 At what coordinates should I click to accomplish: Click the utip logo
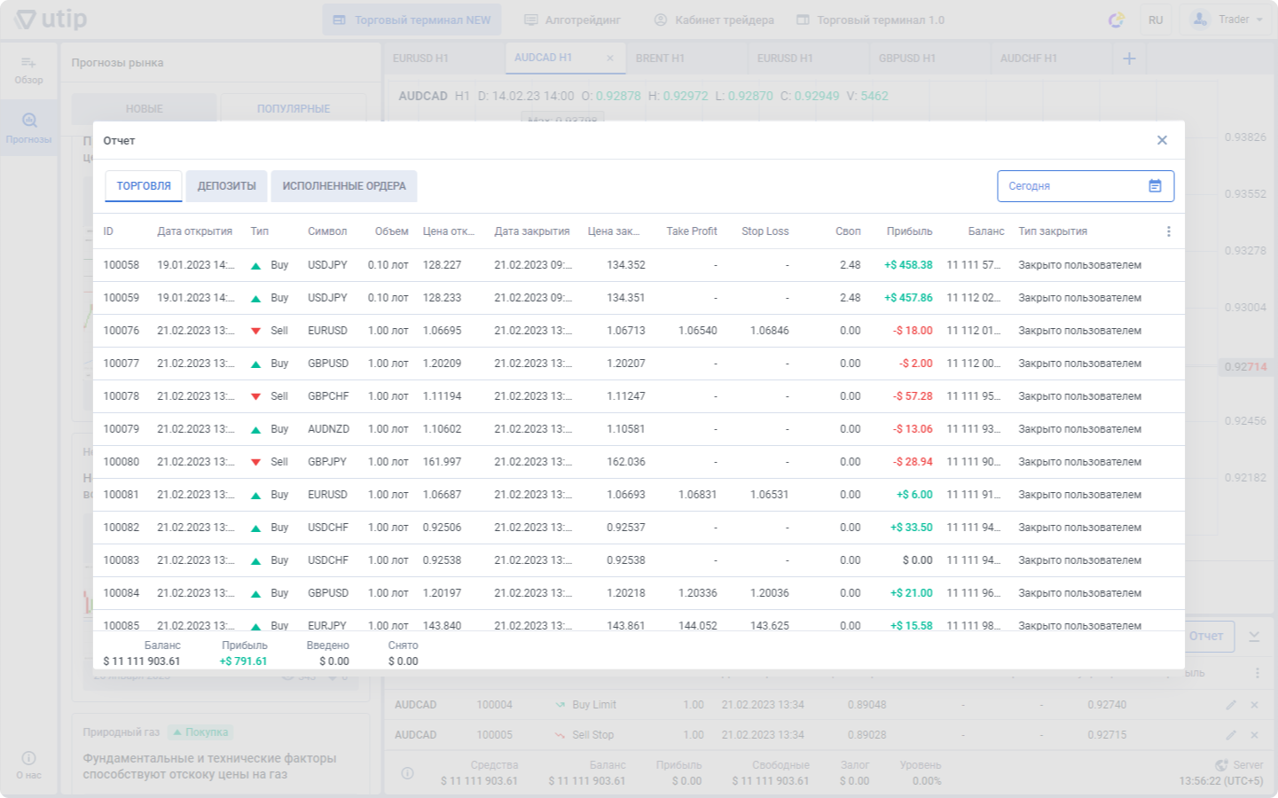click(51, 19)
